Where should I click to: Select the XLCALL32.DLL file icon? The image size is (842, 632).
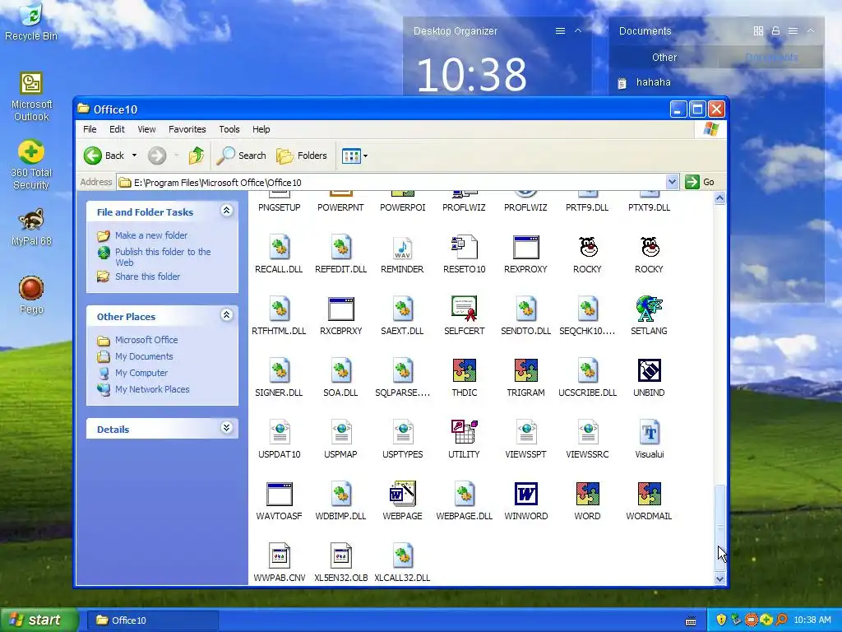[x=402, y=555]
